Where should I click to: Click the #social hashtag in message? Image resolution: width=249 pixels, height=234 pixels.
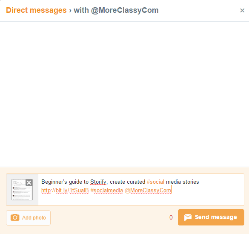point(155,182)
